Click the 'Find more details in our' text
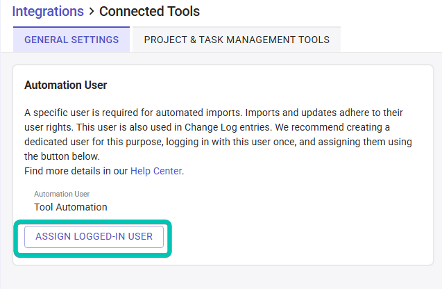Screen dimensions: 442x289 [76, 170]
